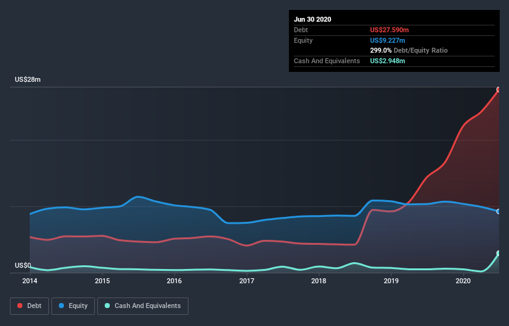This screenshot has width=509, height=326.
Task: Click the 2016 x-axis label
Action: 174,281
